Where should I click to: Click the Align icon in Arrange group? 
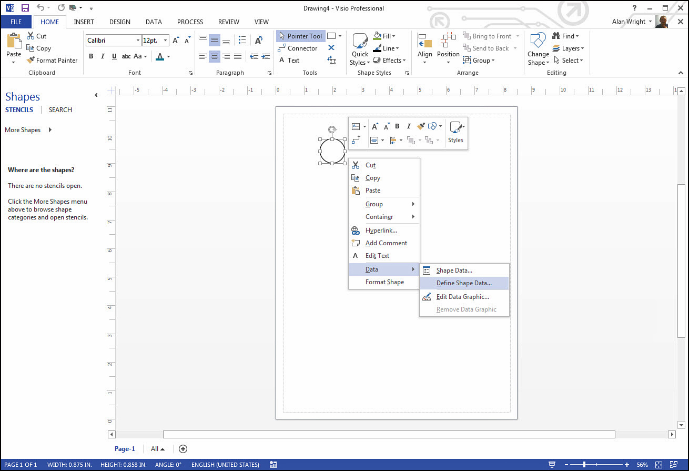coord(424,41)
